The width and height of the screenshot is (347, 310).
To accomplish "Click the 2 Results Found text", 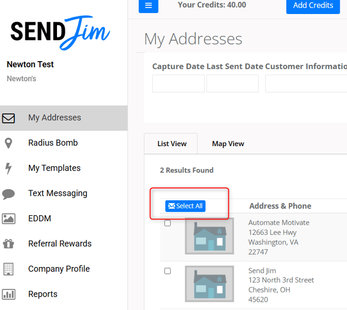I will tap(186, 170).
